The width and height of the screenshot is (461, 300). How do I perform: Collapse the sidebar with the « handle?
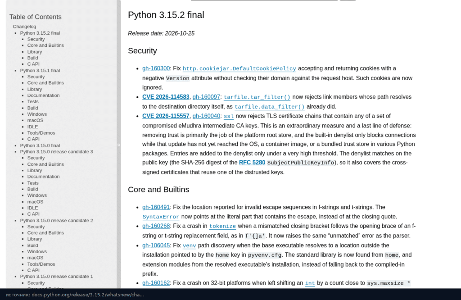pos(119,145)
